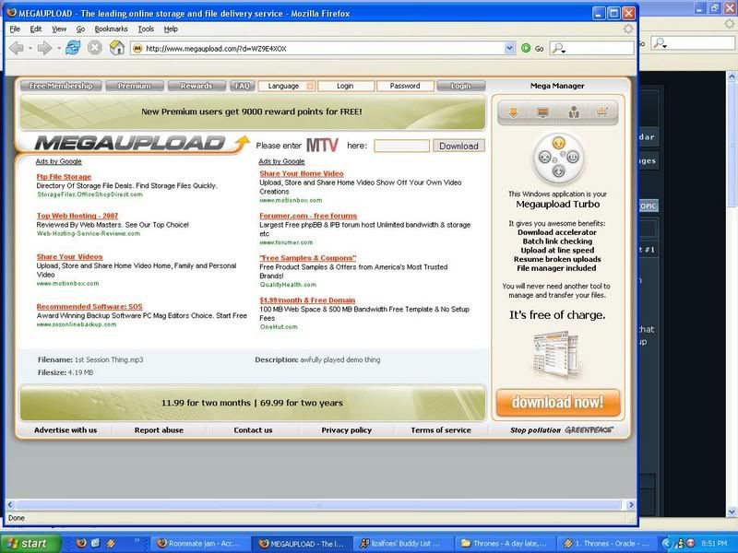Click the orange download arrow in Mega Manager
Screen dimensions: 738x553
[x=514, y=112]
